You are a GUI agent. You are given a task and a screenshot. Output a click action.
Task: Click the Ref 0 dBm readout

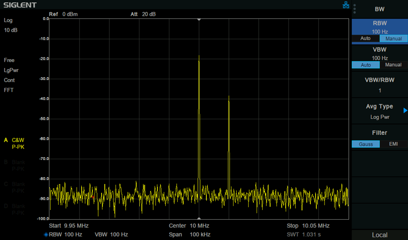[x=63, y=14]
